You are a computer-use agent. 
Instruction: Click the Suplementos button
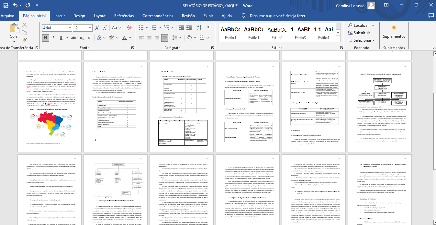point(394,33)
